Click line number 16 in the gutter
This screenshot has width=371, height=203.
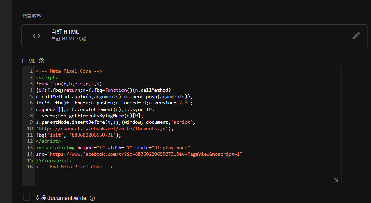tap(30, 167)
